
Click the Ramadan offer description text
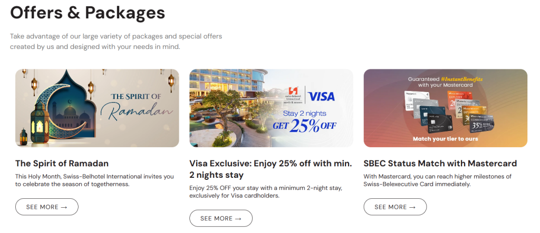click(x=94, y=180)
